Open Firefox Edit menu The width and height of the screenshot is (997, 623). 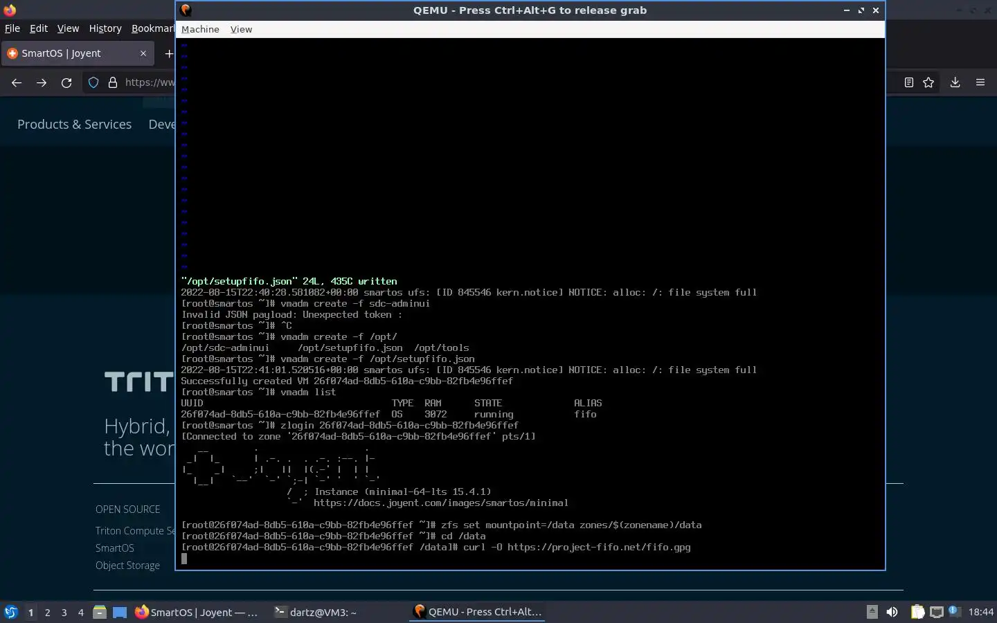pyautogui.click(x=39, y=28)
